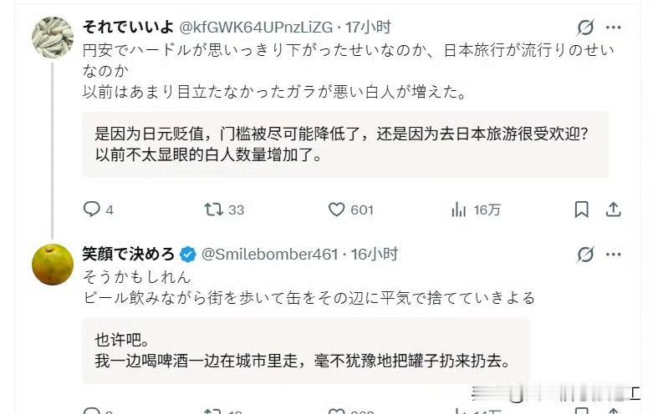Visit @Smilebomber461 handle link
This screenshot has width=653, height=414.
(269, 254)
